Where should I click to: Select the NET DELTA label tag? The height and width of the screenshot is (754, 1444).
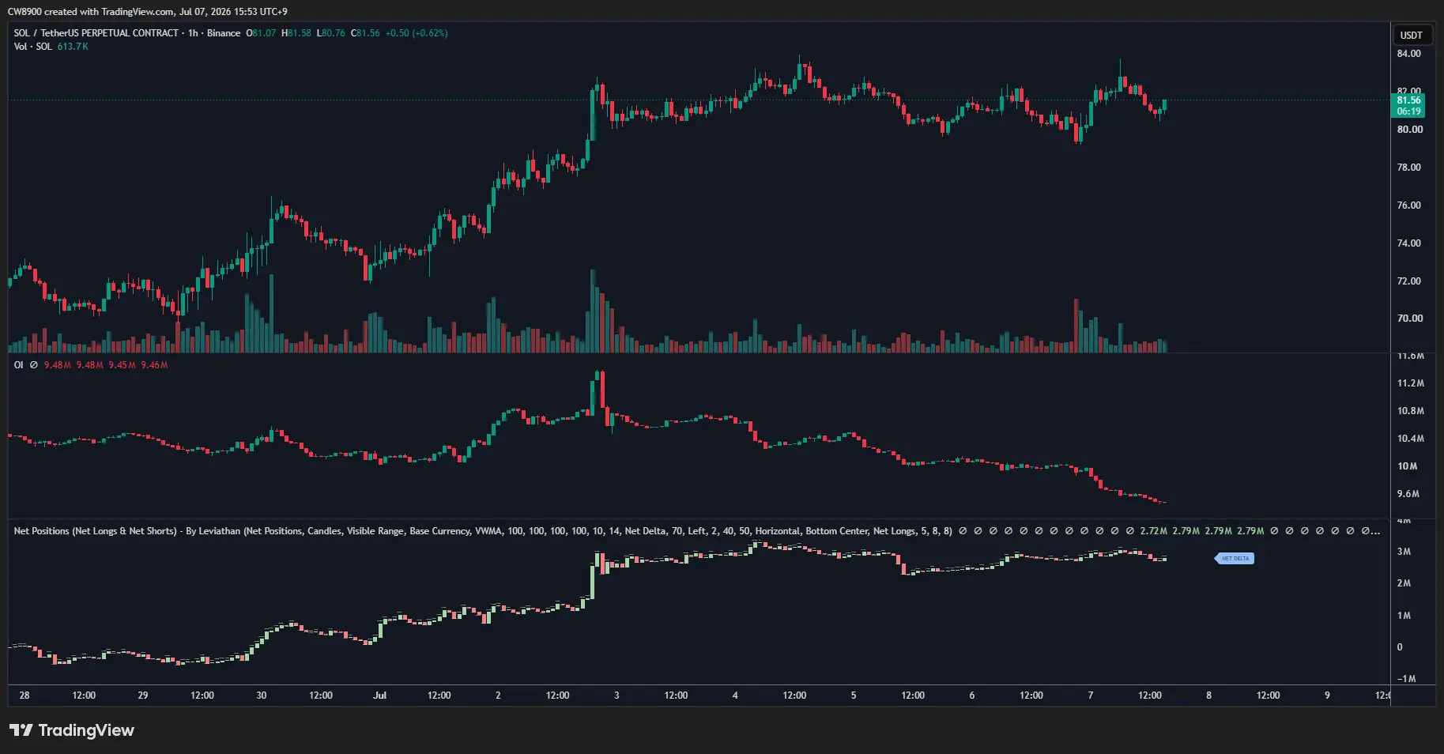(1235, 559)
